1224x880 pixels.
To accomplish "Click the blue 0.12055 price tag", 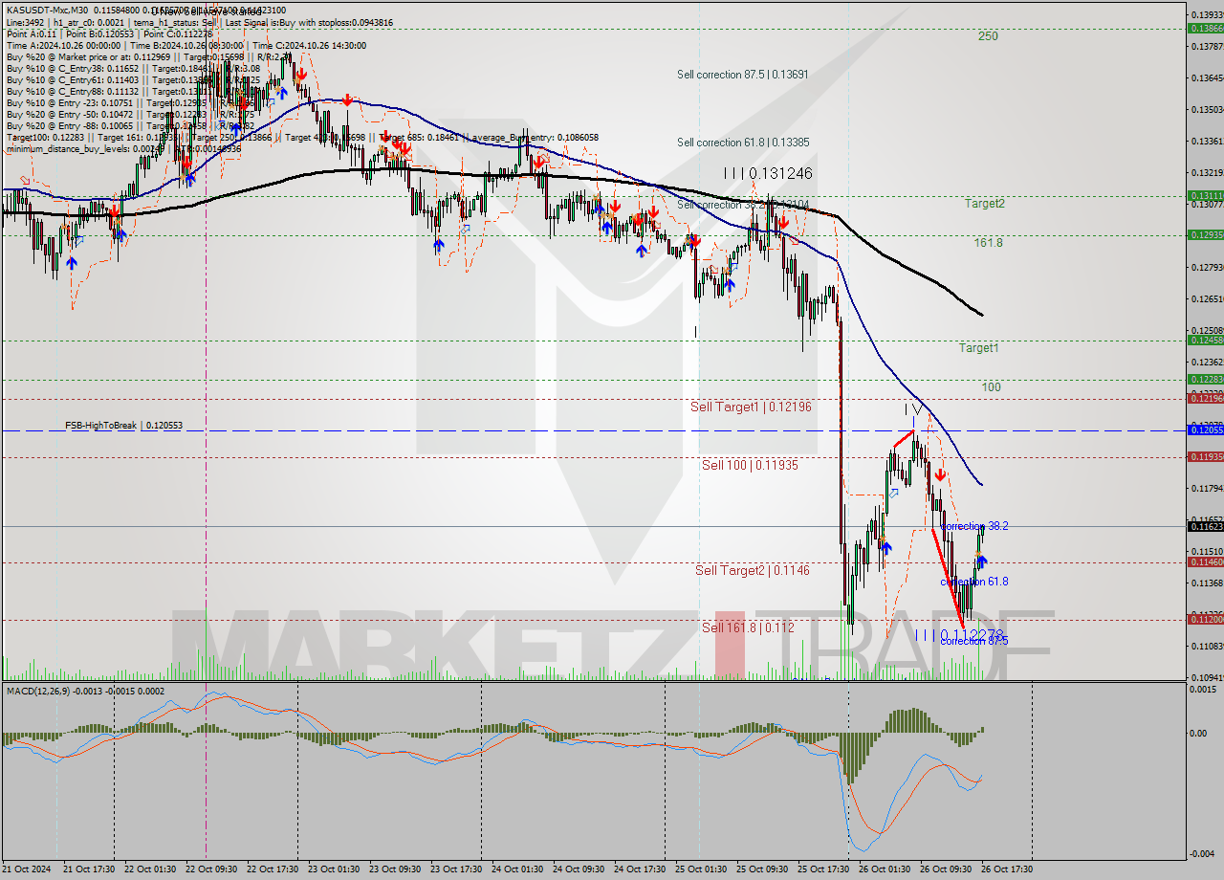I will [1205, 430].
